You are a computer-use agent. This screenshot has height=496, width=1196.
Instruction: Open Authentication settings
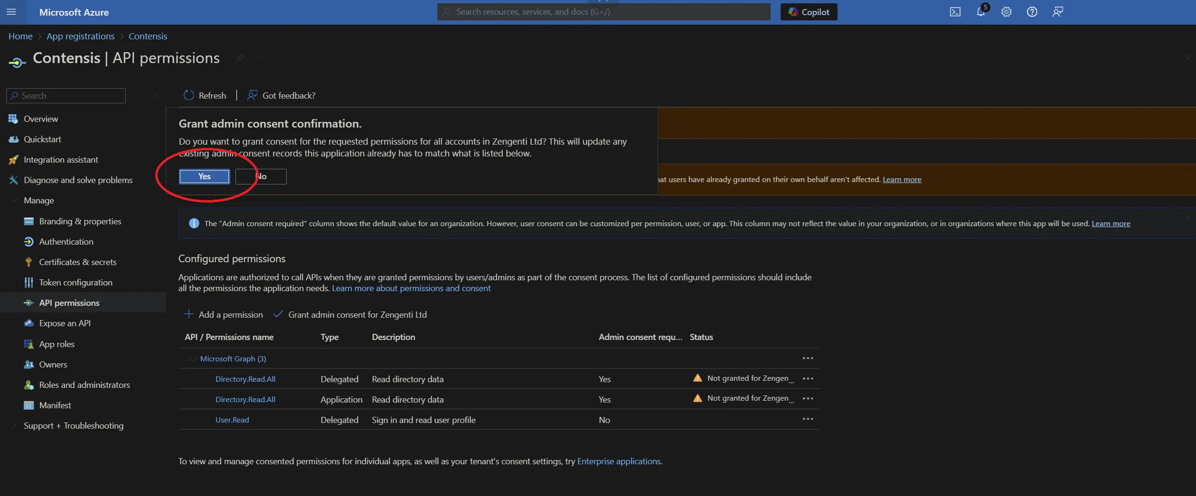(66, 242)
